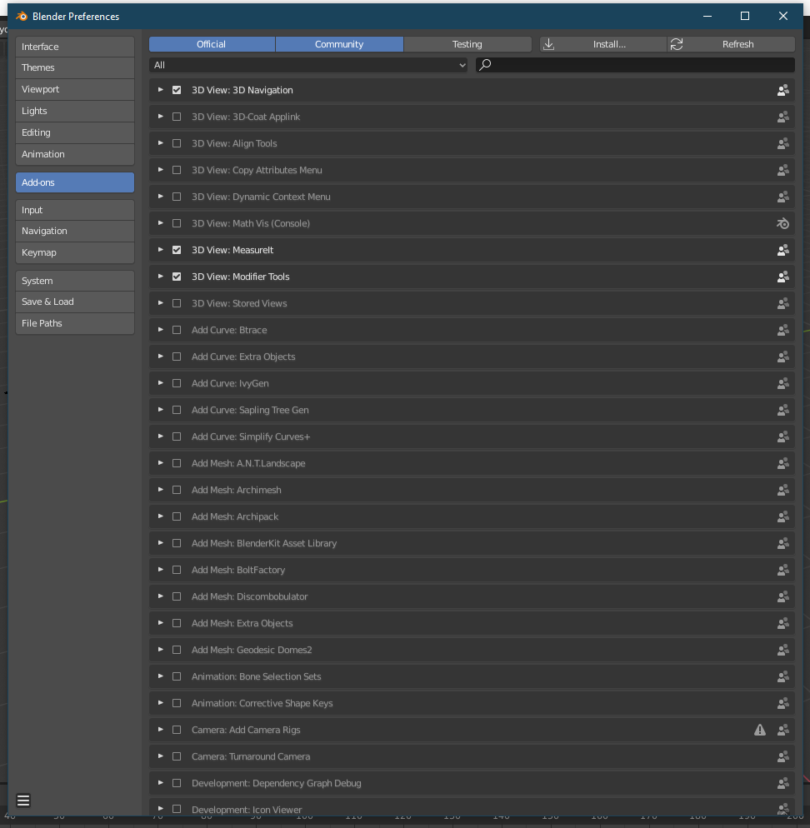Click community icon on 3D Navigation row
Viewport: 810px width, 828px height.
click(783, 90)
